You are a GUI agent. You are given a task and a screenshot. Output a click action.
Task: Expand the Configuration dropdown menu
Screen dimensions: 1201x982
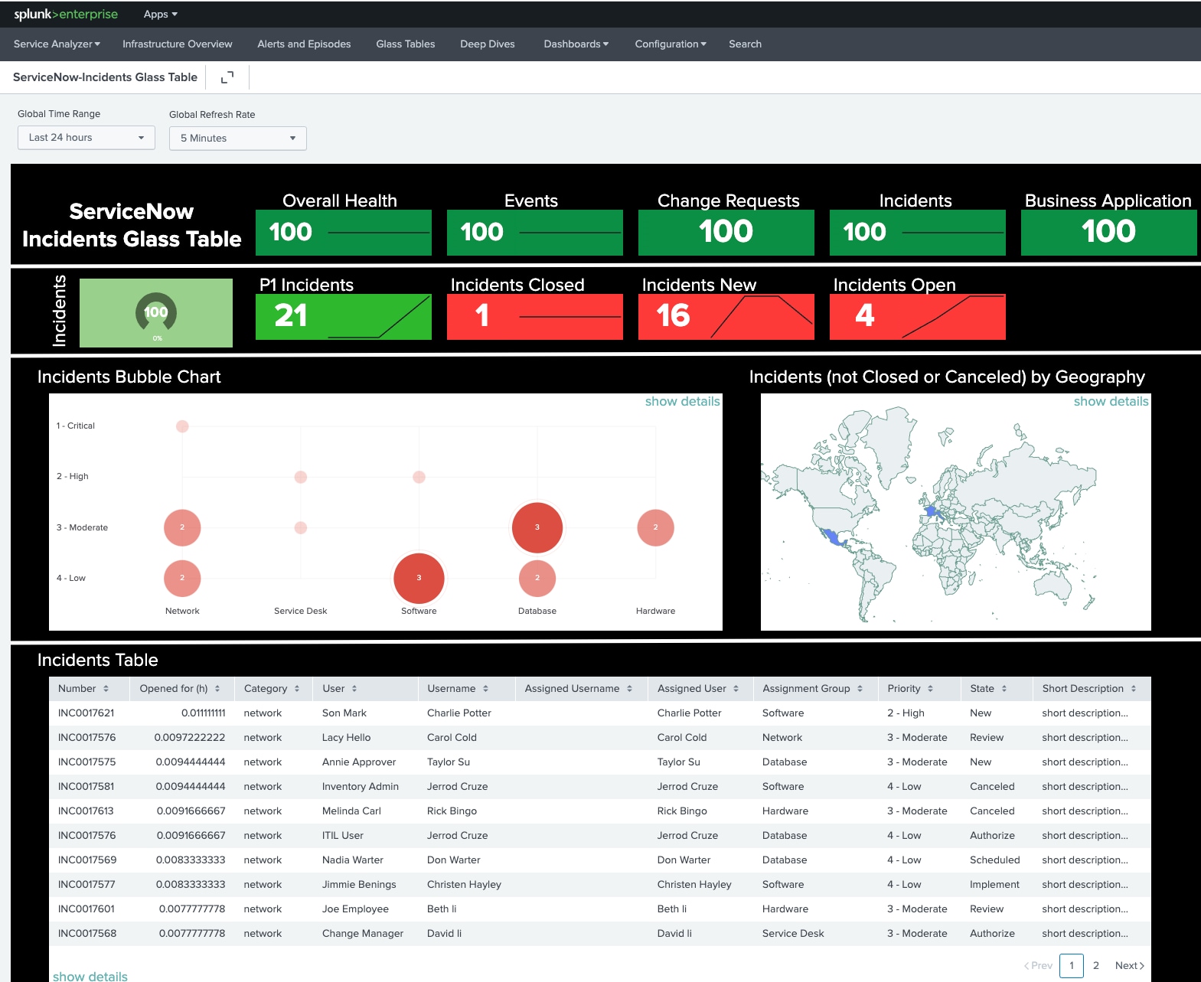coord(671,44)
